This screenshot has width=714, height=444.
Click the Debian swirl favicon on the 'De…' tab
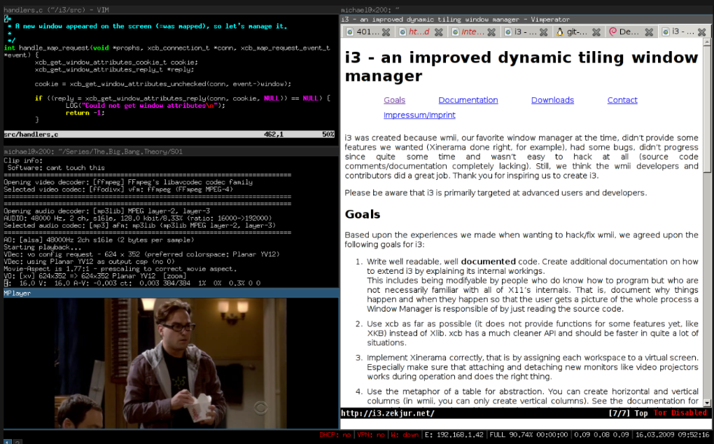(613, 32)
